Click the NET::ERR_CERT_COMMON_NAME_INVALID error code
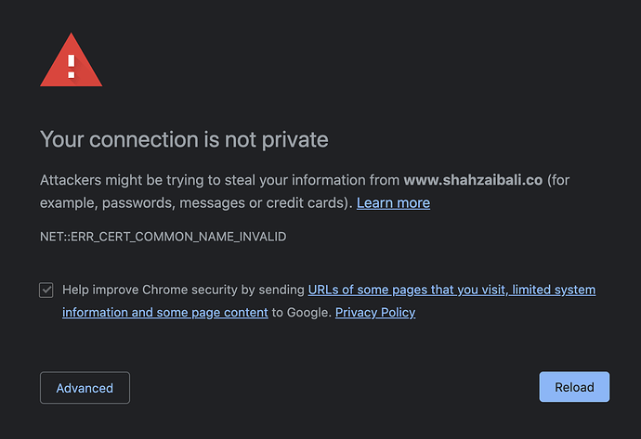The width and height of the screenshot is (641, 439). (x=164, y=237)
